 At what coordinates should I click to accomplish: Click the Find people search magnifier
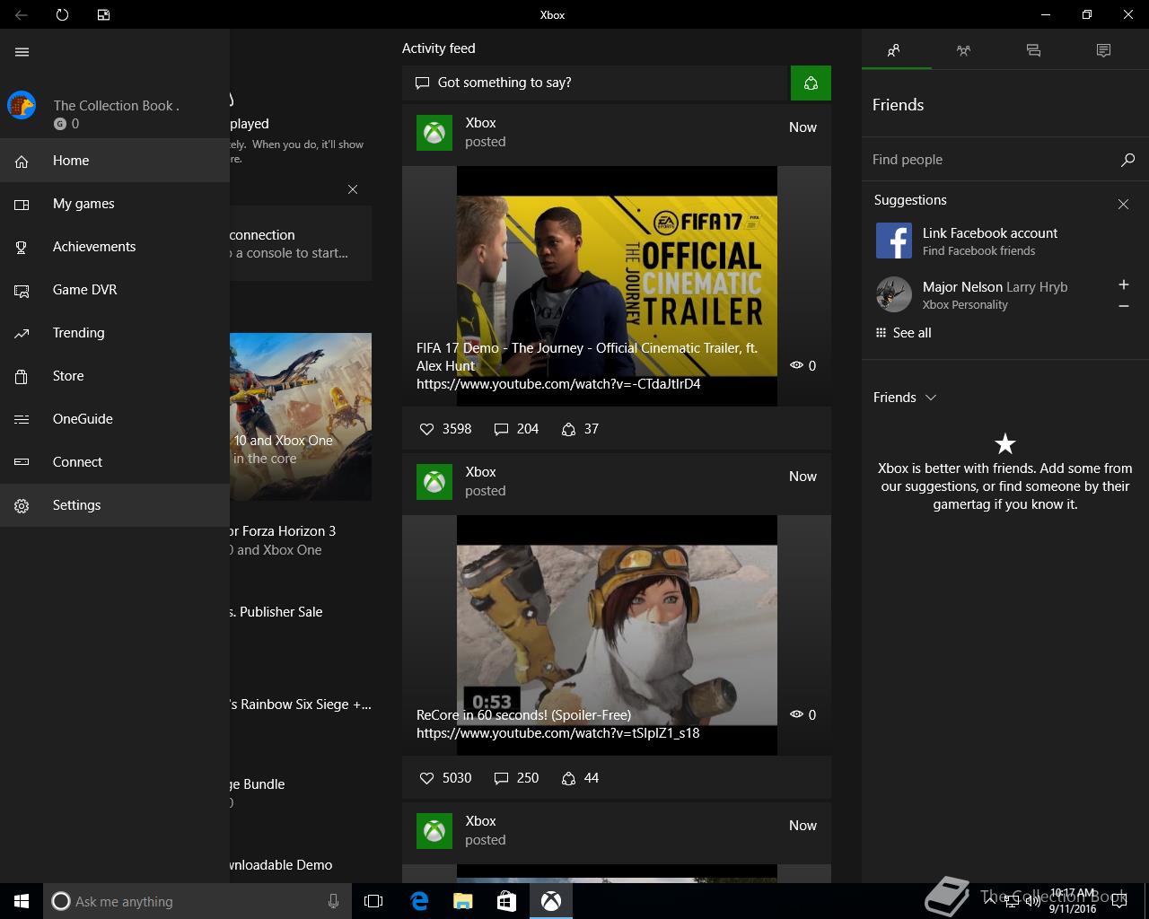(1127, 160)
